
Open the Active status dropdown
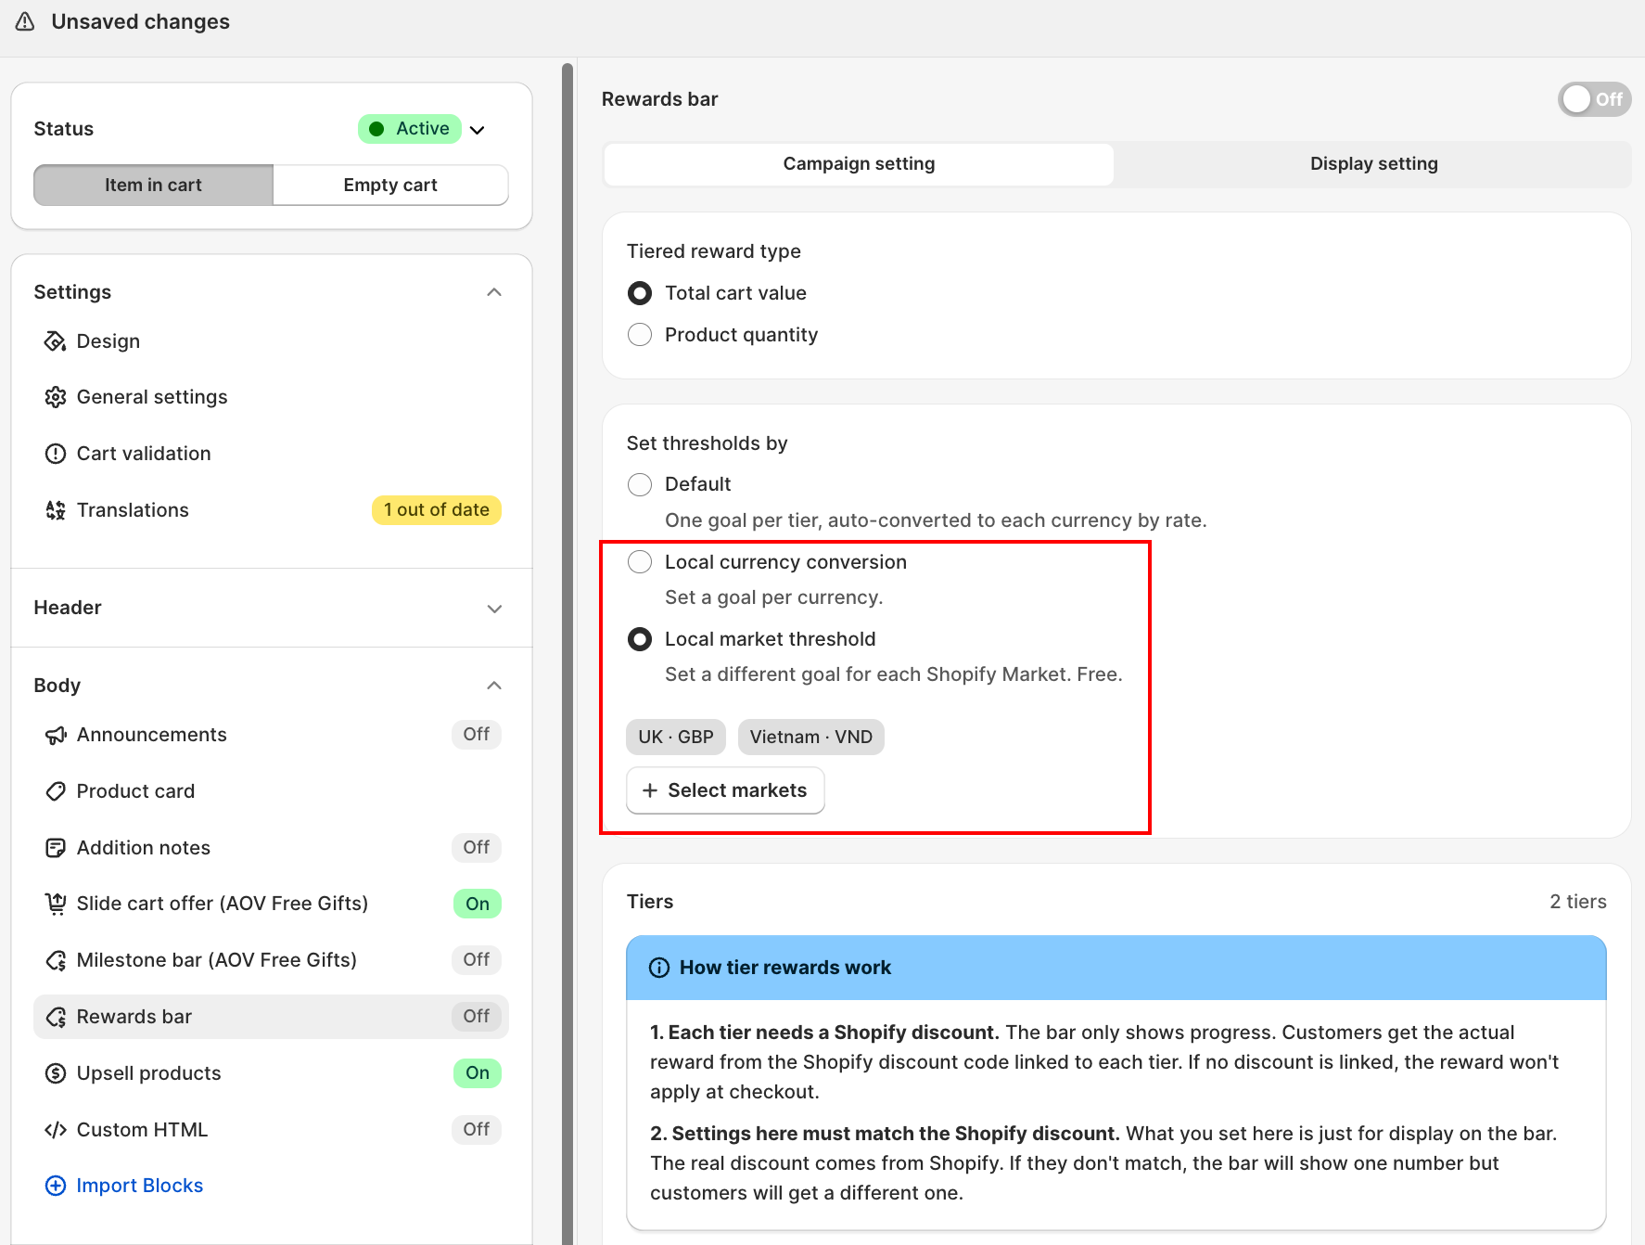(422, 129)
